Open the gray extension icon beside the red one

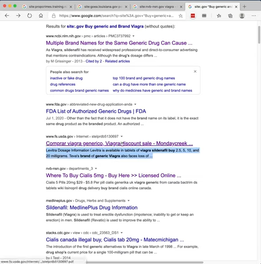coord(204,16)
